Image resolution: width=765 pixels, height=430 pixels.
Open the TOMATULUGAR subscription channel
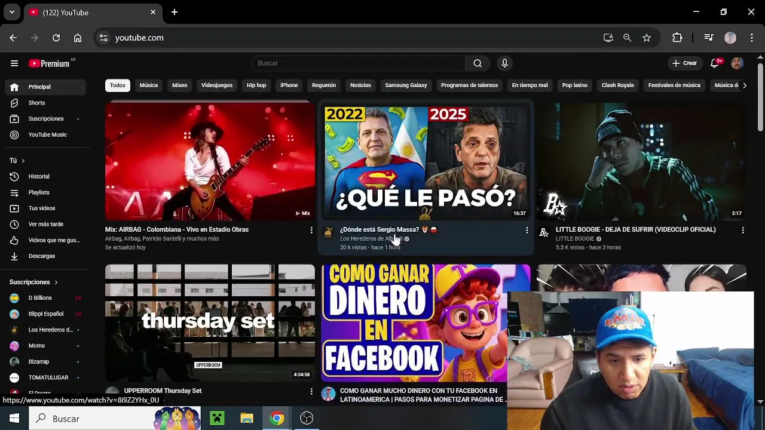[x=45, y=377]
